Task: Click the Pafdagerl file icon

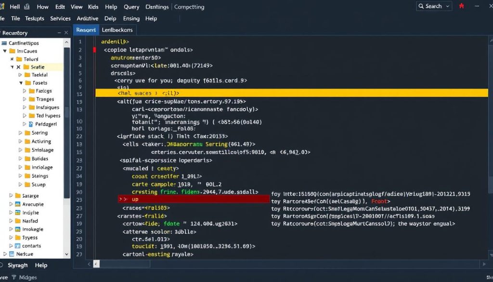Action: (31, 124)
